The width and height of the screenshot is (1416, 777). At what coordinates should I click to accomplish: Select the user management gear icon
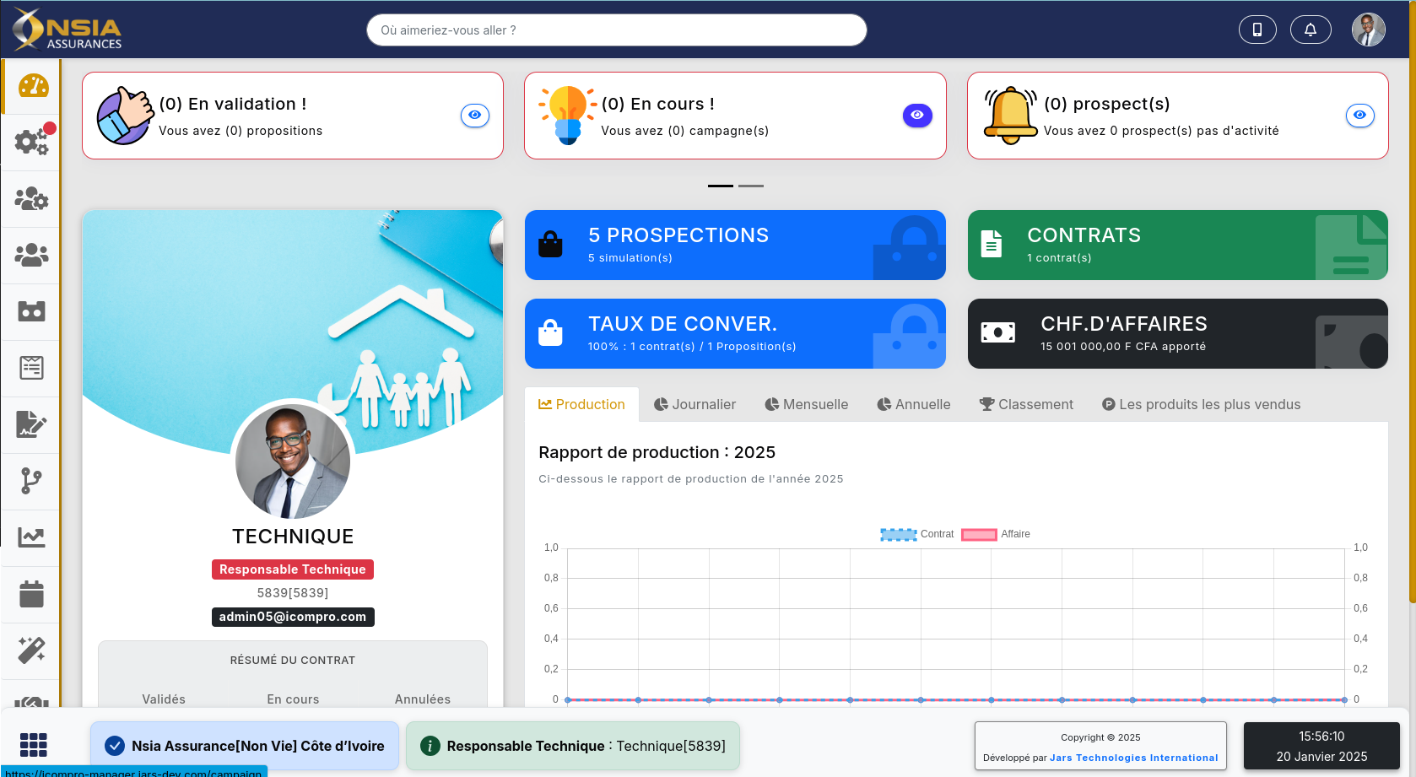click(31, 198)
